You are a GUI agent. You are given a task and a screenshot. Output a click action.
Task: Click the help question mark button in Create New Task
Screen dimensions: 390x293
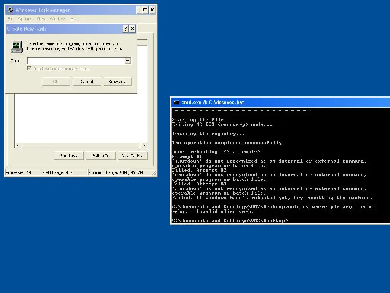tap(126, 29)
